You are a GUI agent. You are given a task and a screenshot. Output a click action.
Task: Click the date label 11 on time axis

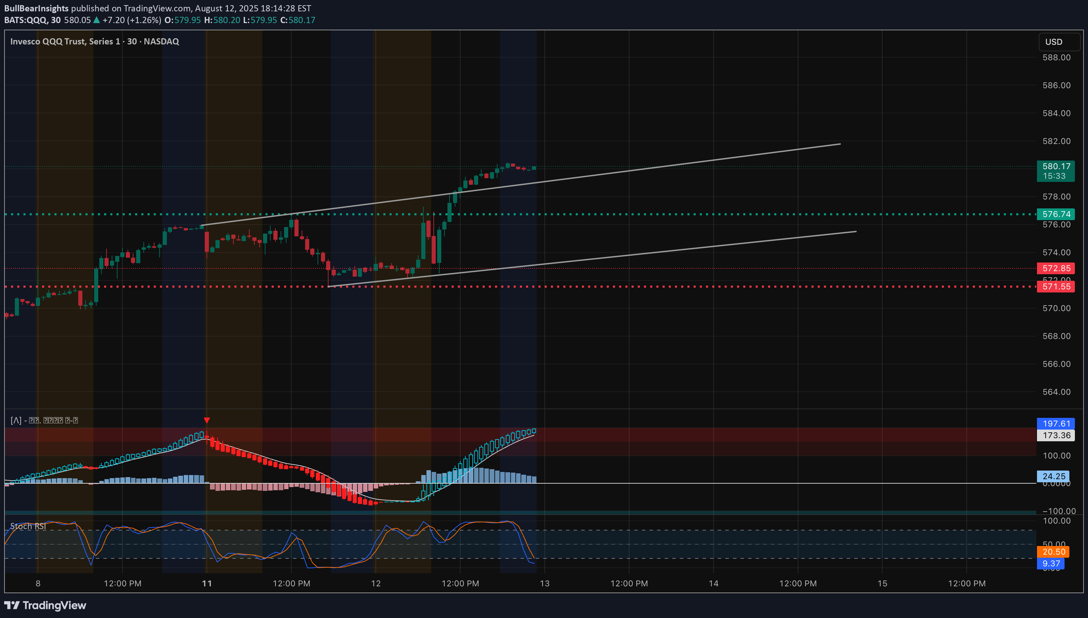207,584
